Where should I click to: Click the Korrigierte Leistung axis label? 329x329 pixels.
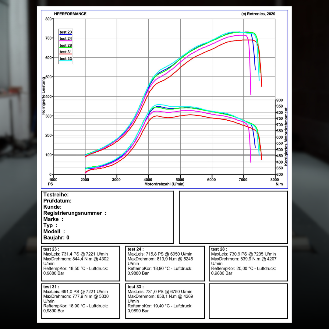click(x=44, y=96)
